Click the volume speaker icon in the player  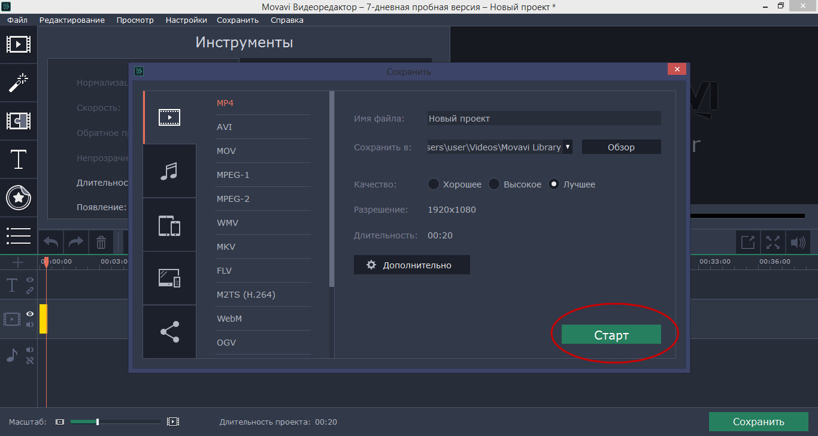798,243
